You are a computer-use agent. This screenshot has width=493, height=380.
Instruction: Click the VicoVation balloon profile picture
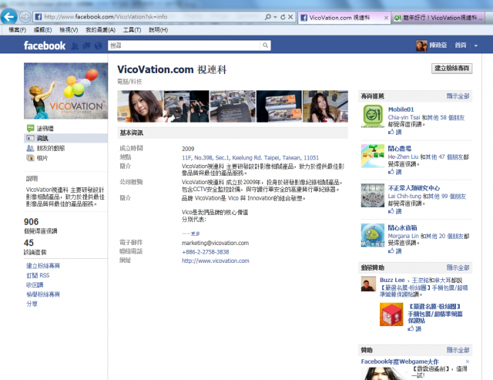tap(65, 91)
